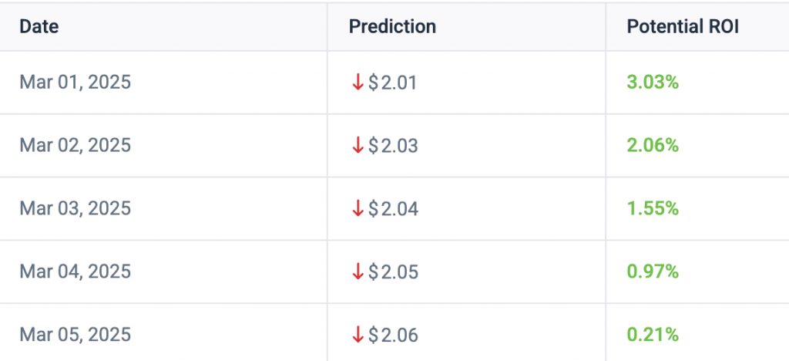Click the red down arrow beside $2.06

click(x=358, y=335)
